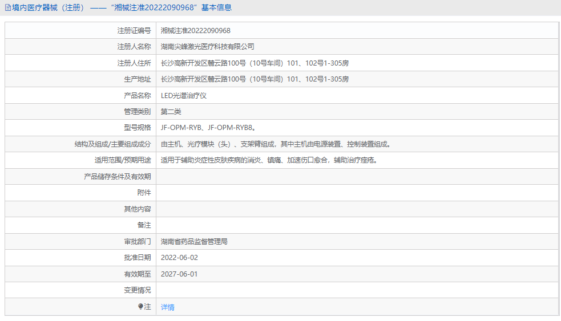Image resolution: width=561 pixels, height=321 pixels.
Task: Click the lightbulb icon beside 注
Action: coord(140,307)
